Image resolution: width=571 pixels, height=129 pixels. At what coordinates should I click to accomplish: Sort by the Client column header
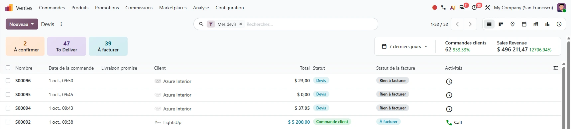coord(160,68)
